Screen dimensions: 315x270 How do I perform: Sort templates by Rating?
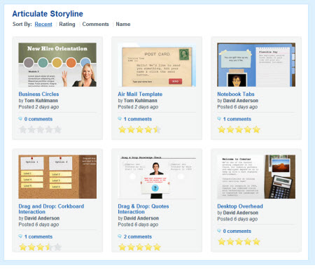[x=67, y=24]
